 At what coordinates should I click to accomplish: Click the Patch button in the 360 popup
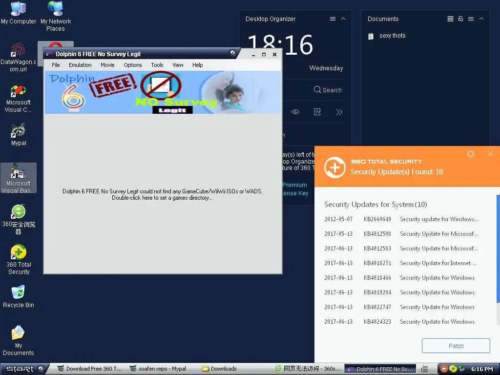tap(456, 346)
